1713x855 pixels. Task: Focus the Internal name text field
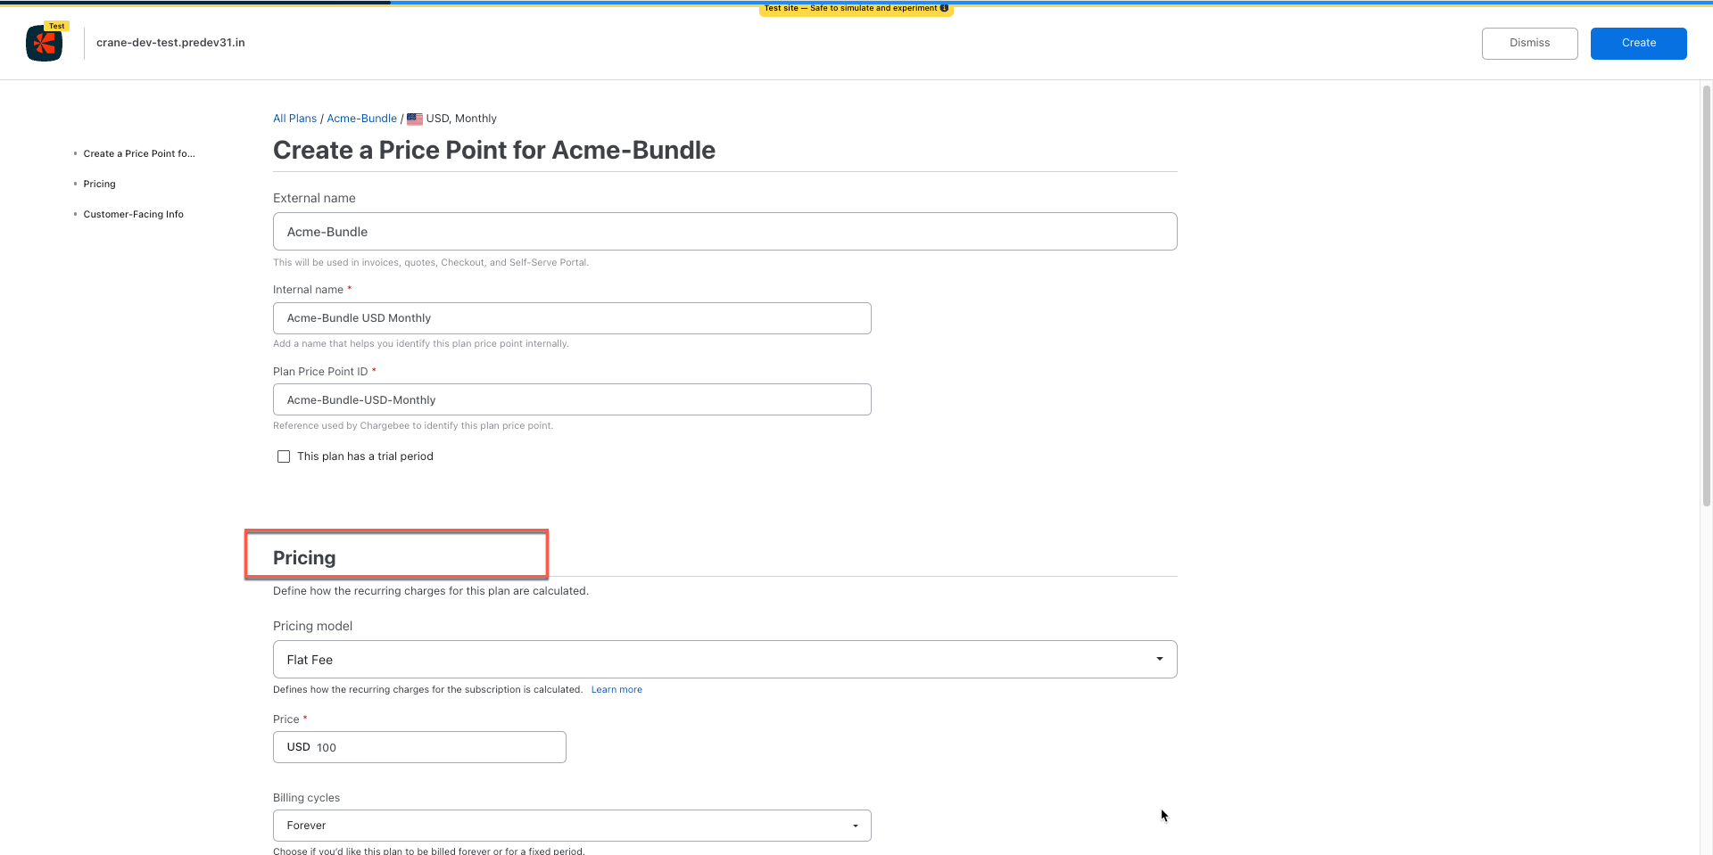pos(571,318)
